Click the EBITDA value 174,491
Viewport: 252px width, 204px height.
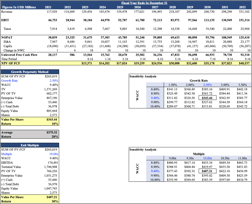pos(53,162)
